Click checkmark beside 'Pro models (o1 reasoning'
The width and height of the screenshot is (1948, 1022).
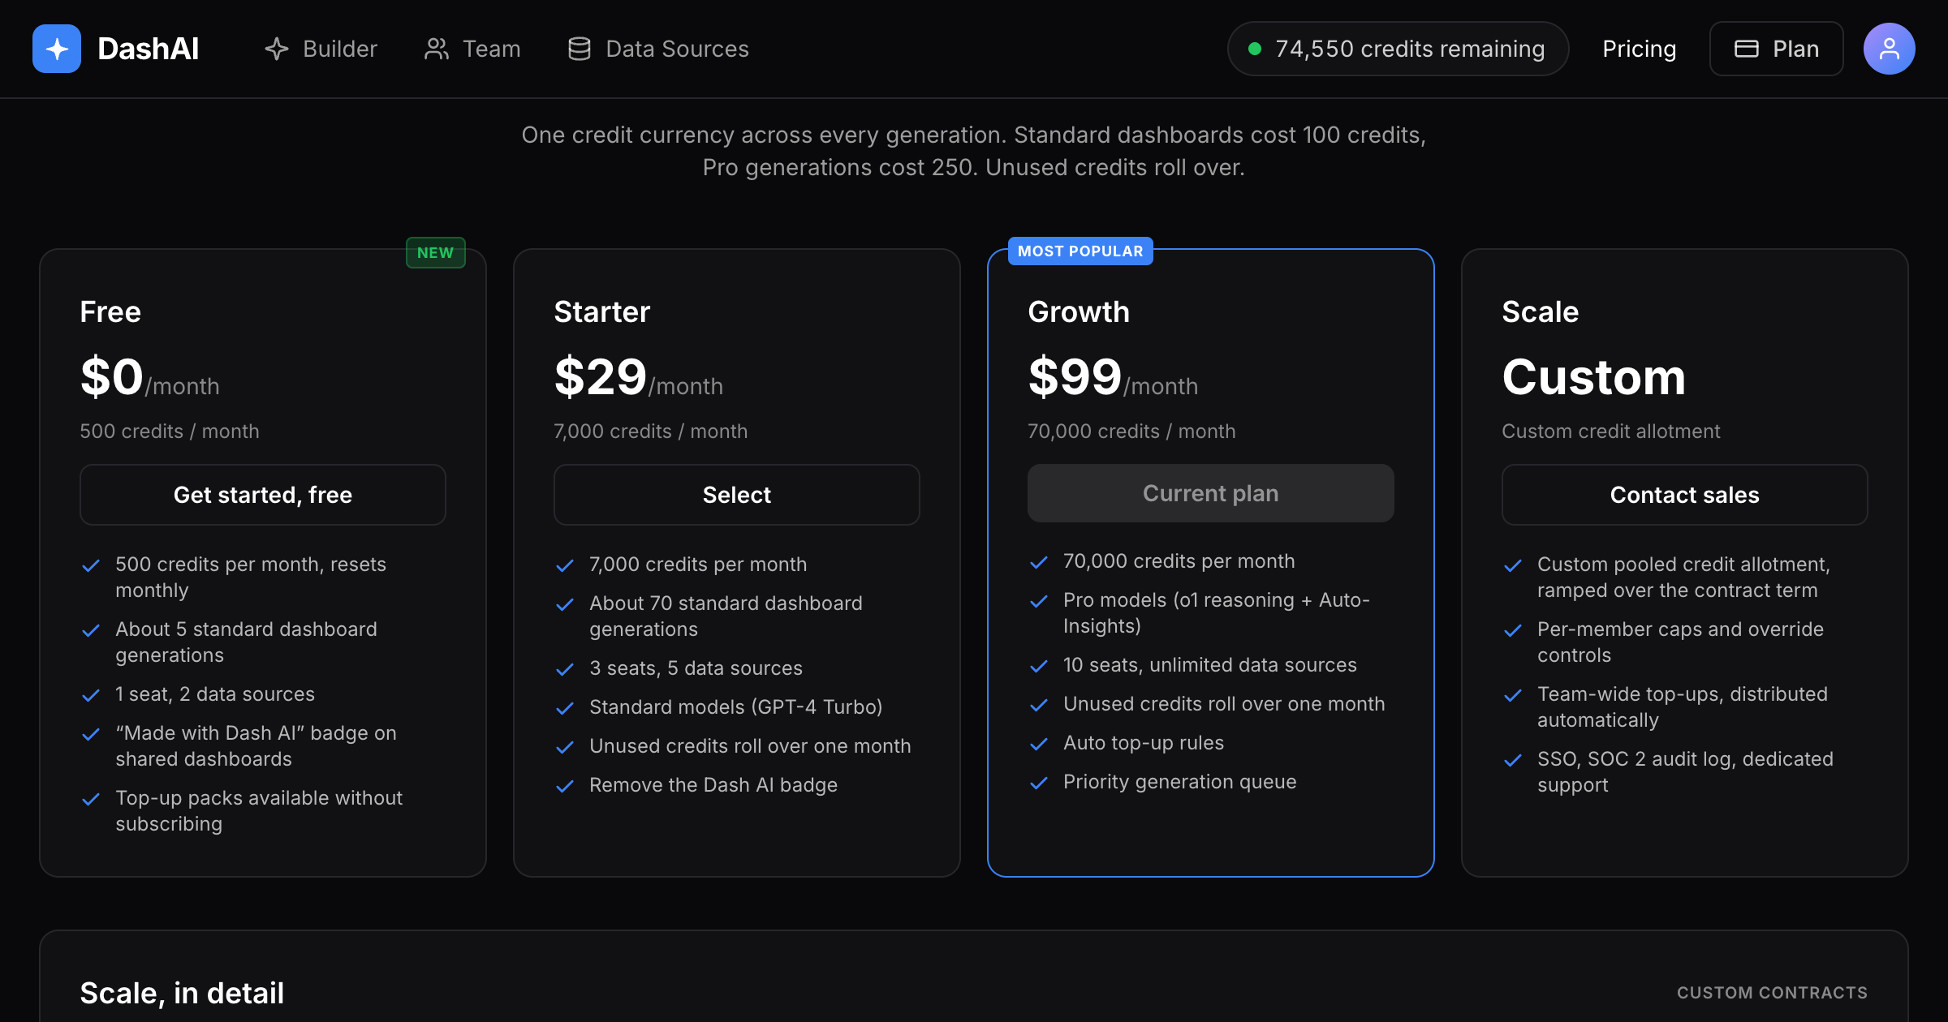(x=1039, y=601)
